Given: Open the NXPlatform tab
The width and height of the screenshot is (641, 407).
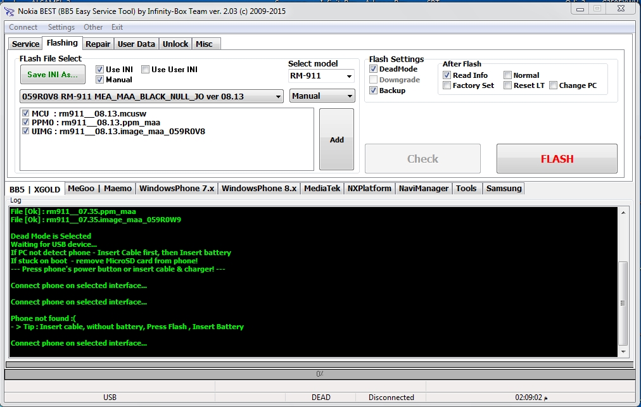Looking at the screenshot, I should tap(369, 189).
